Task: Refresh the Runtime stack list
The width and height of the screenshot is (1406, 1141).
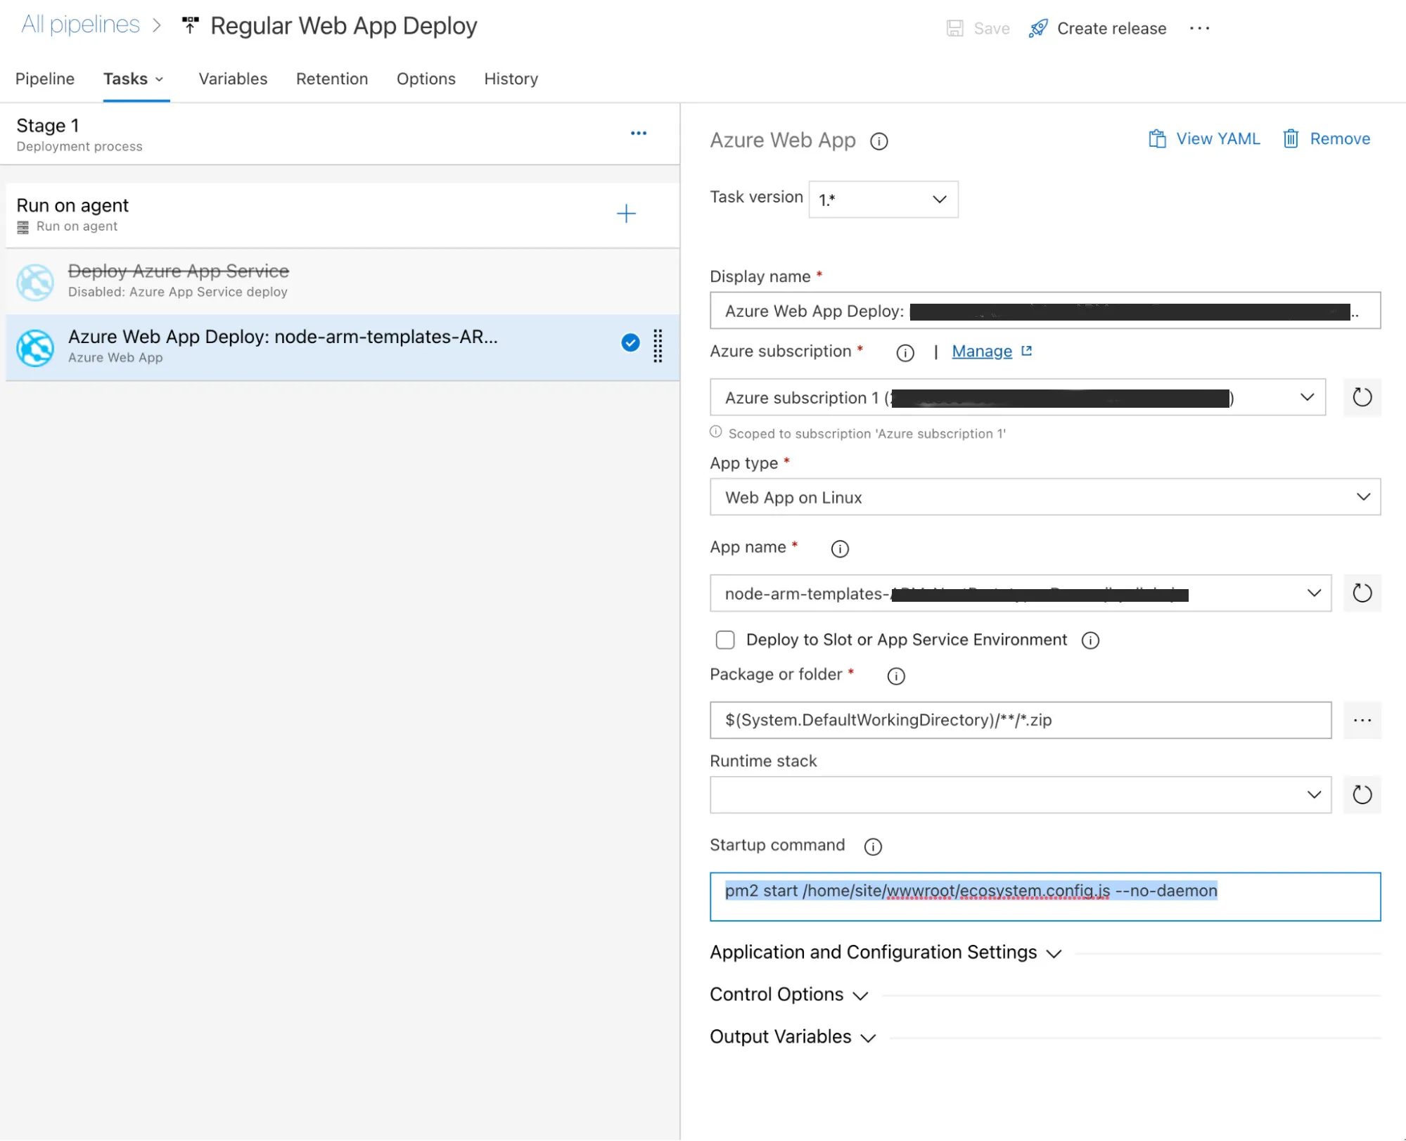Action: coord(1362,794)
